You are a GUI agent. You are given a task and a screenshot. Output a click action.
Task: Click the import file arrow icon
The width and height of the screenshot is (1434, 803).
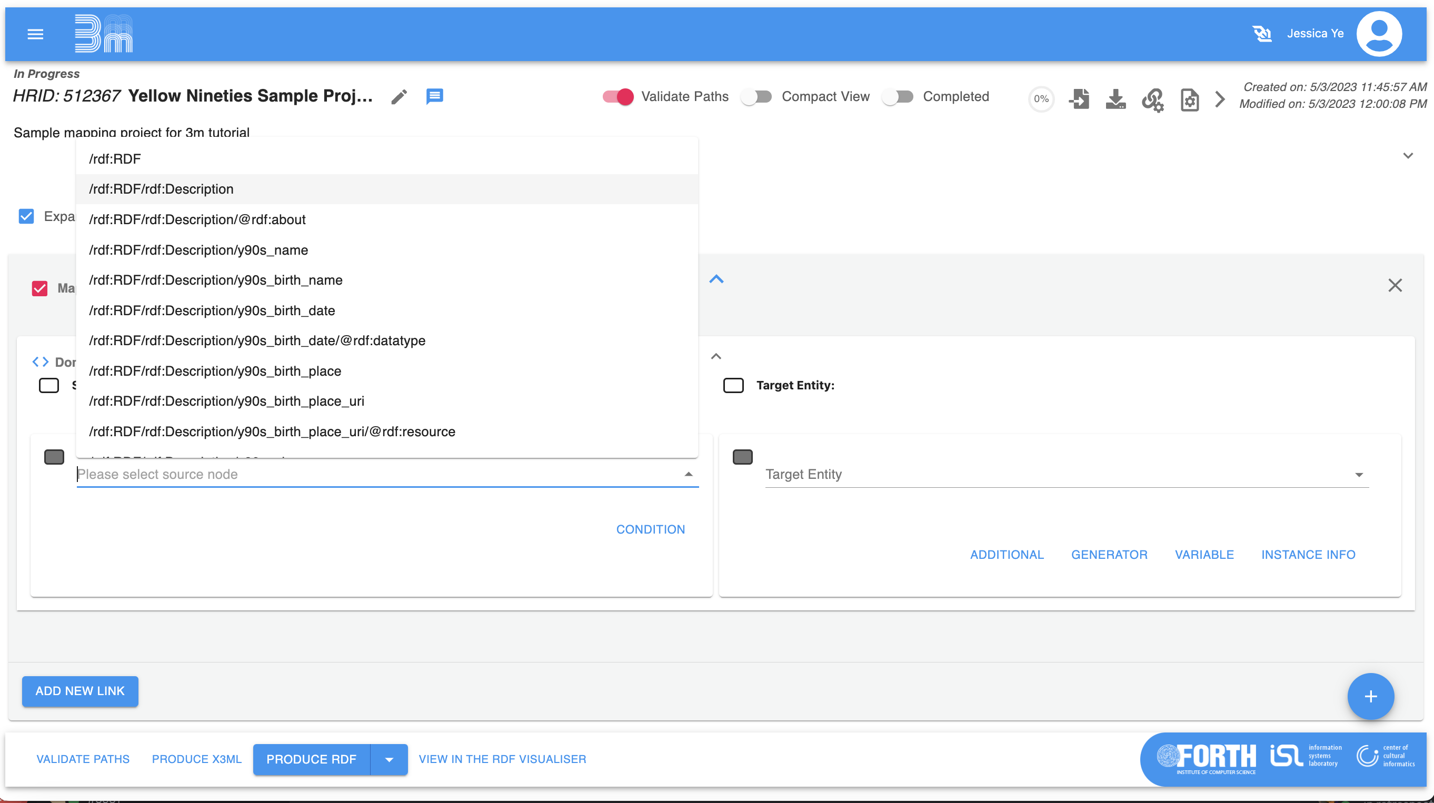[1079, 99]
